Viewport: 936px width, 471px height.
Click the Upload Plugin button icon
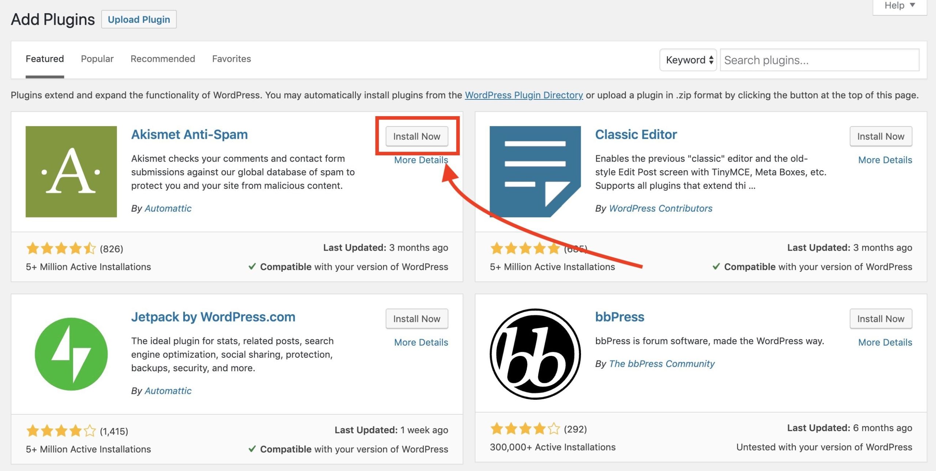(139, 19)
